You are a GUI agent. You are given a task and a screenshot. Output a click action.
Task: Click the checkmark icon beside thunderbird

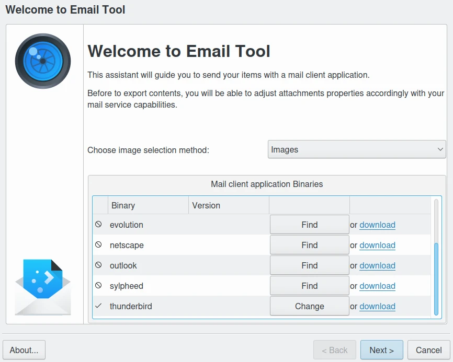(98, 306)
